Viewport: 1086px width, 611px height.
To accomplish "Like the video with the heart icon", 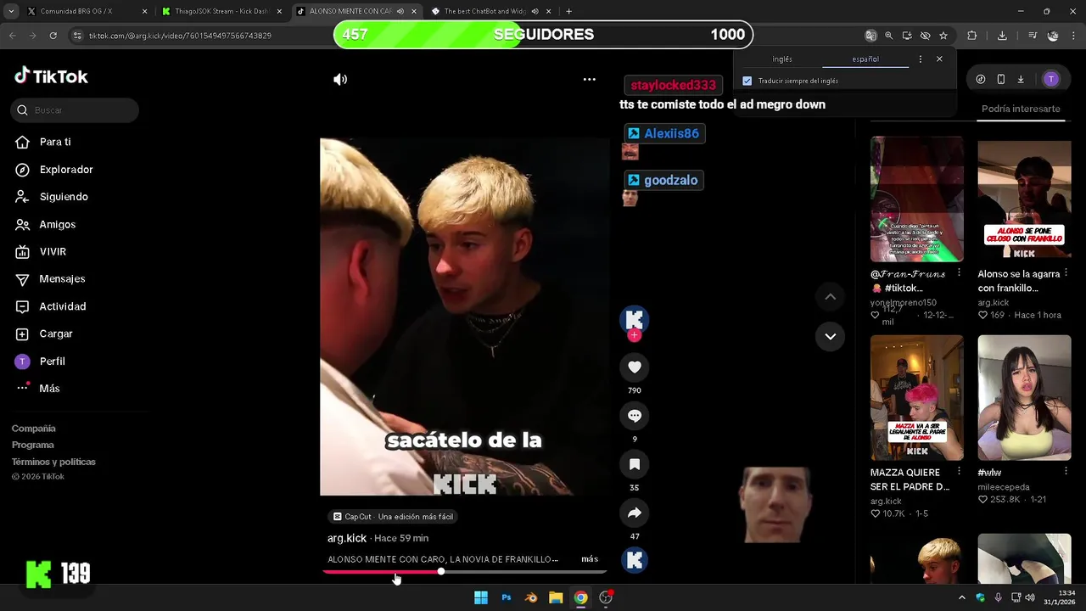I will tap(634, 367).
